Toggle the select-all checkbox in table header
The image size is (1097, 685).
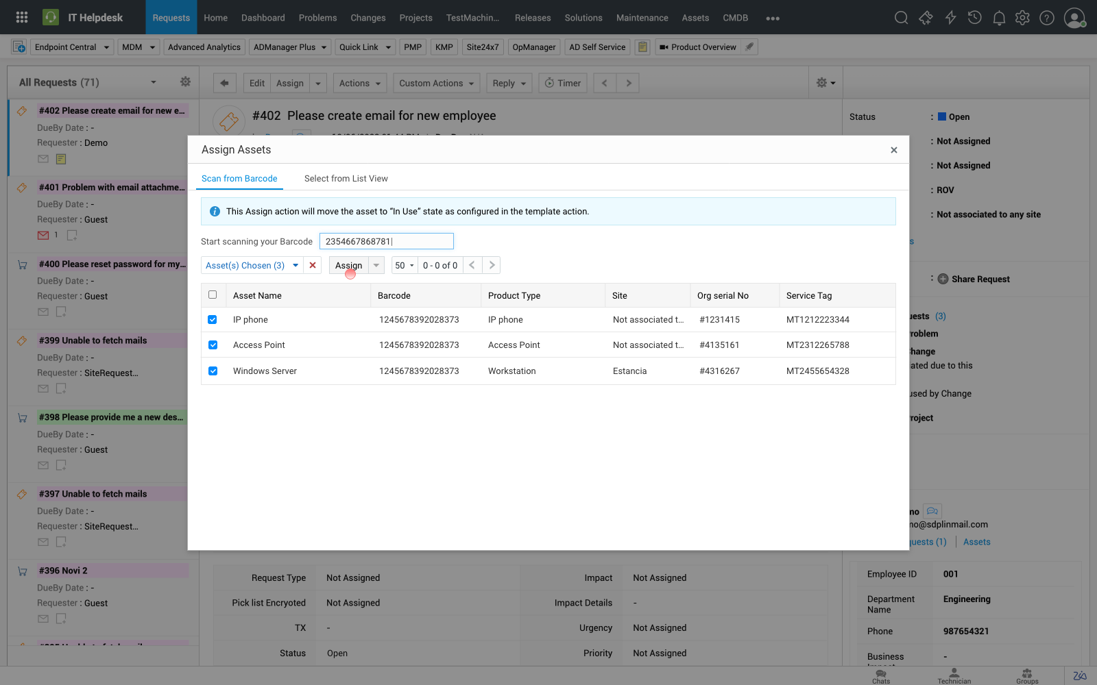213,295
